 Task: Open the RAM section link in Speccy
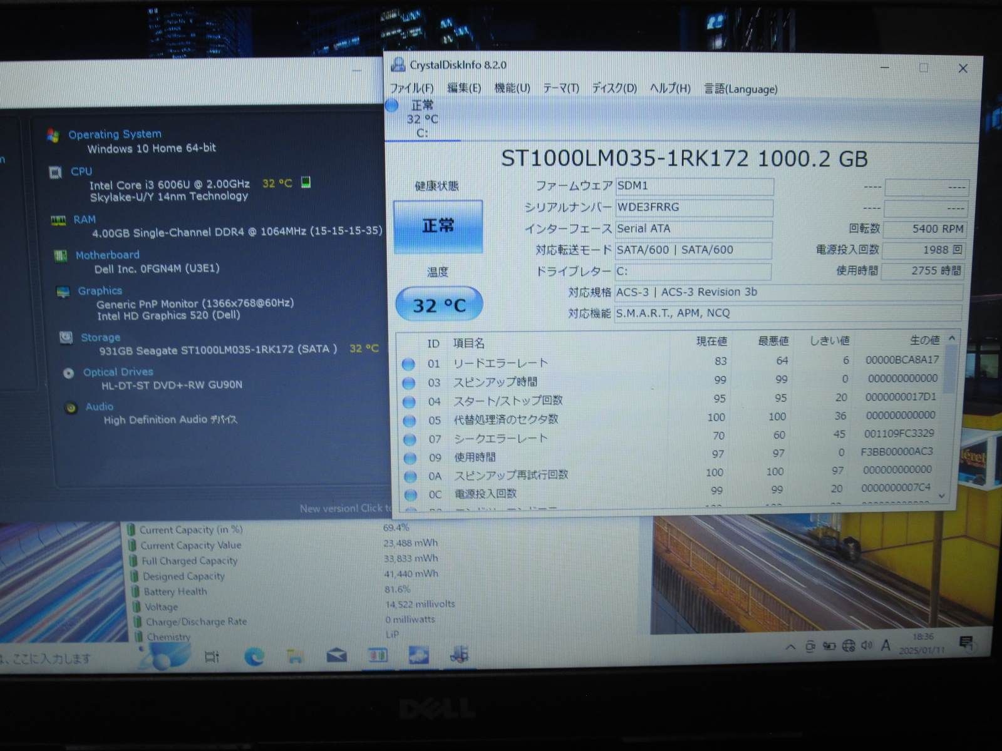[85, 220]
